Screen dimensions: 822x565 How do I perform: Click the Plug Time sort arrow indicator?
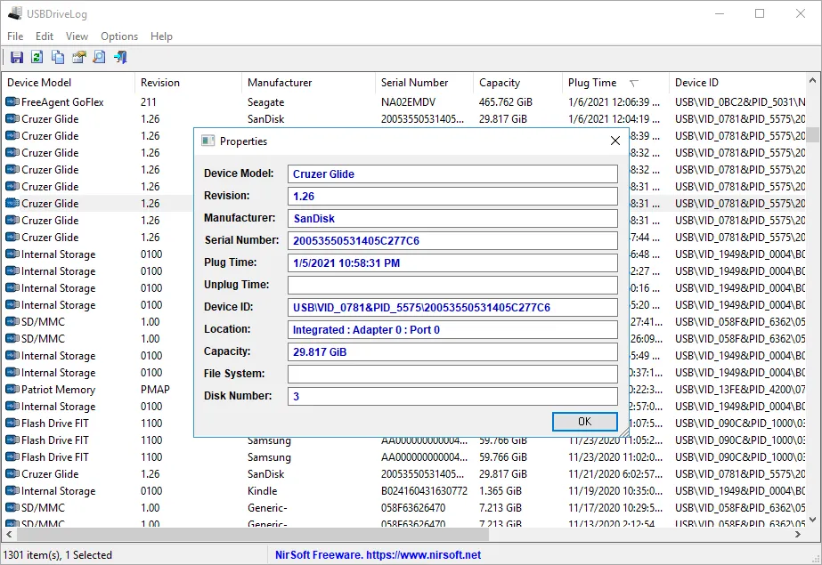pos(634,83)
